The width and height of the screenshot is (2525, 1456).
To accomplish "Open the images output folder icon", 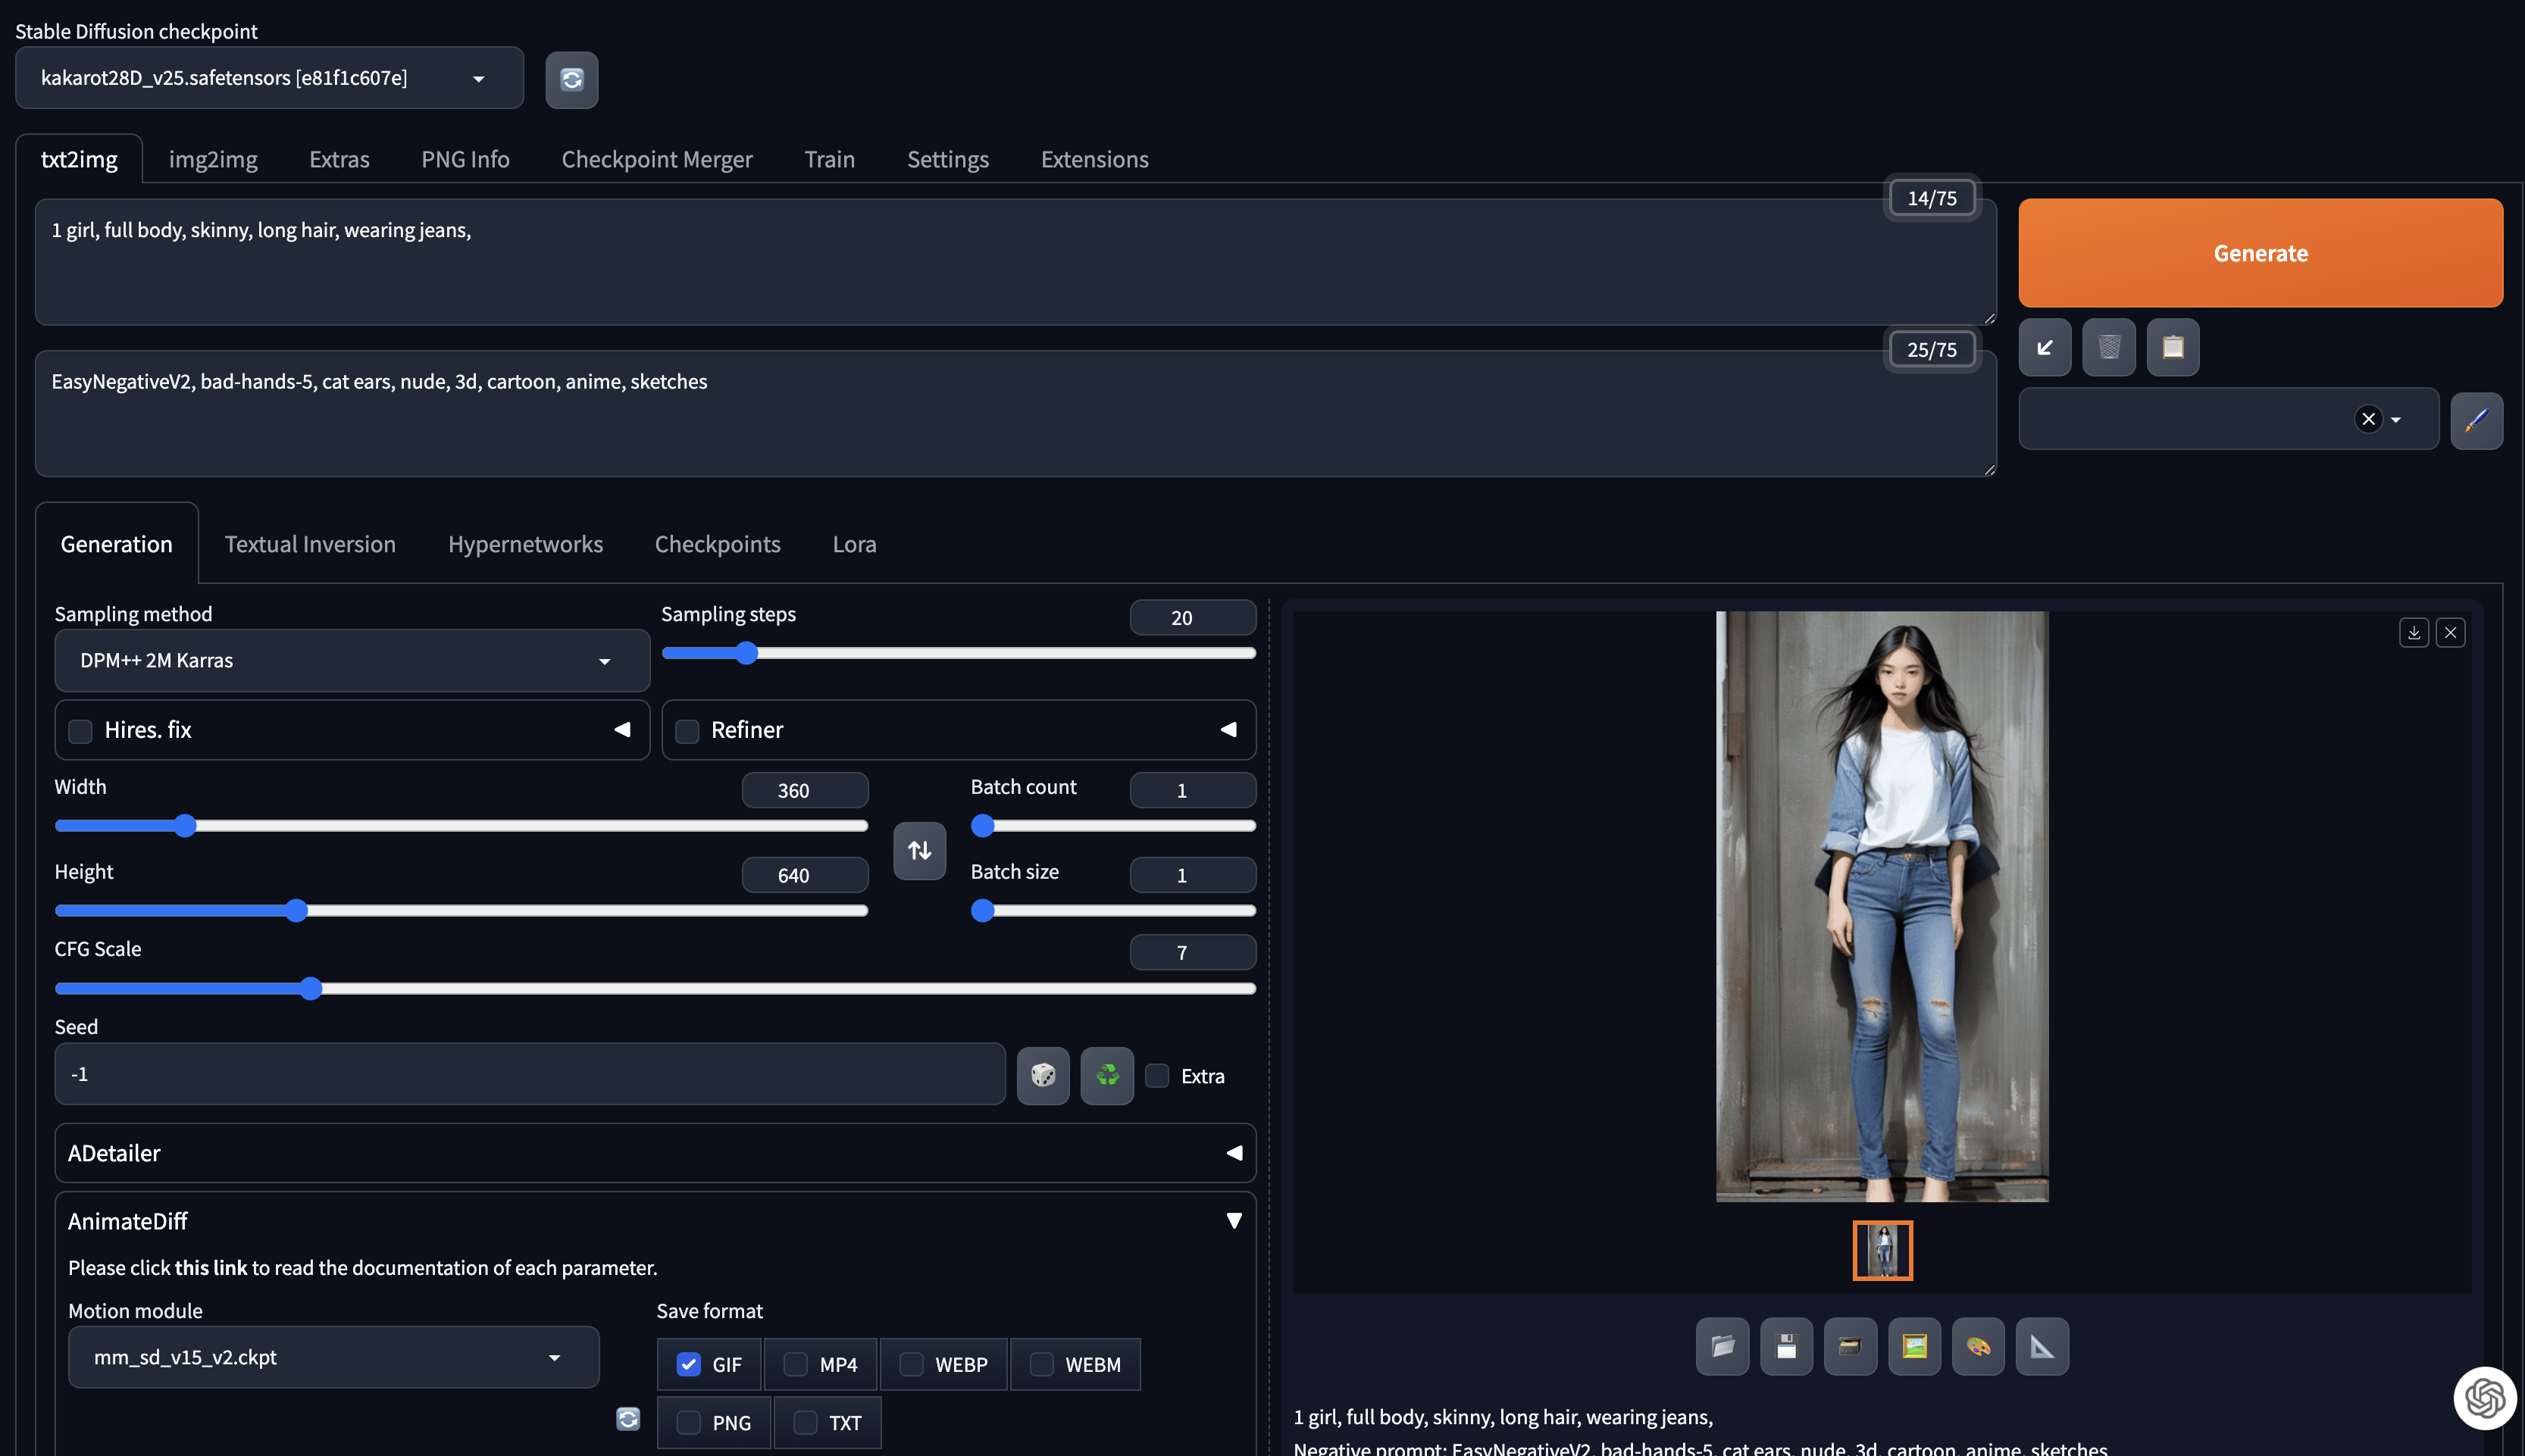I will (1722, 1346).
